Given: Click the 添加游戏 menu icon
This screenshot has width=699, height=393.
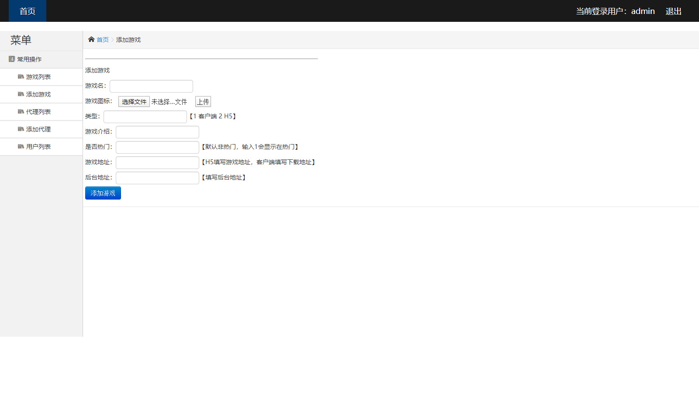Looking at the screenshot, I should (x=21, y=94).
